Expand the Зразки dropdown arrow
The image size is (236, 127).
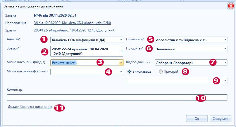(121, 51)
